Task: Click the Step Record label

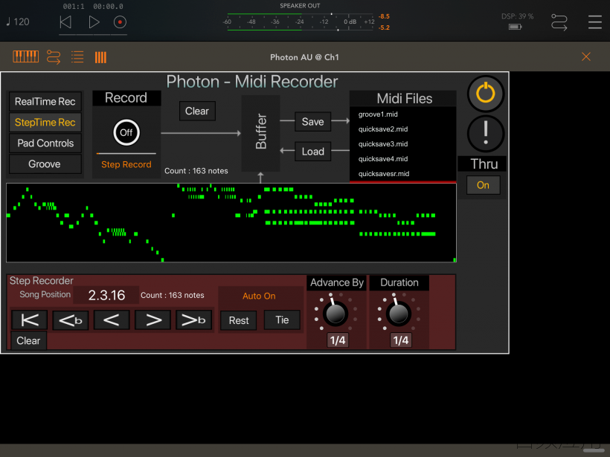Action: click(x=126, y=164)
